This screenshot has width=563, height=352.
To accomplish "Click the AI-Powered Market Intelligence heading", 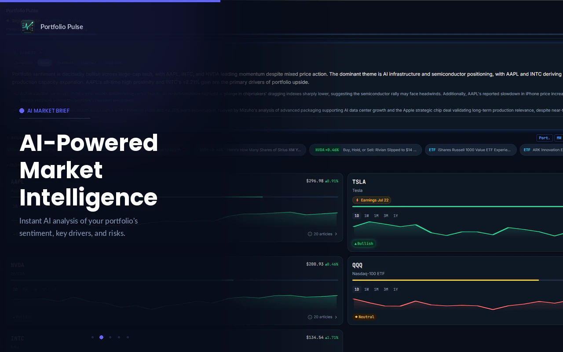I will click(x=88, y=170).
